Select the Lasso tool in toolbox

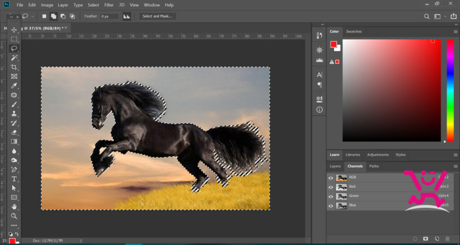(14, 48)
